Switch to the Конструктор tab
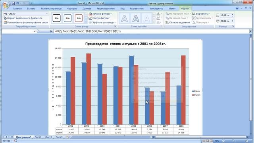 156,9
